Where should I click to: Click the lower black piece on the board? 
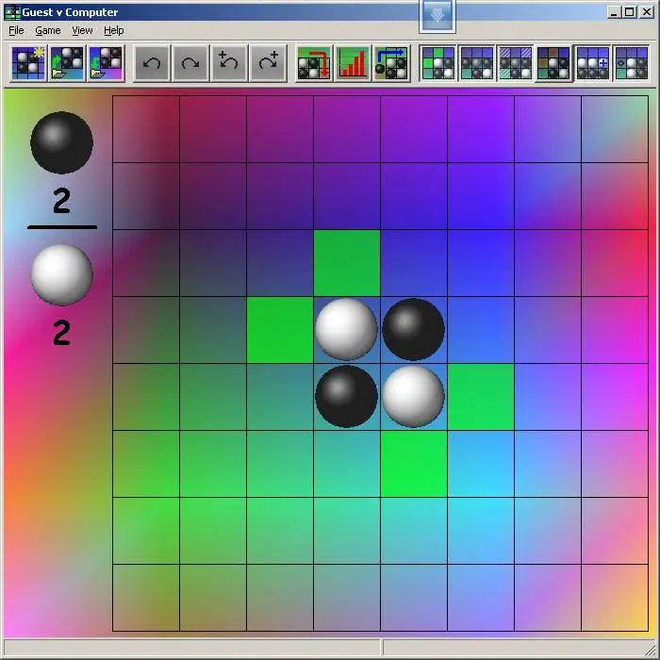(x=346, y=396)
